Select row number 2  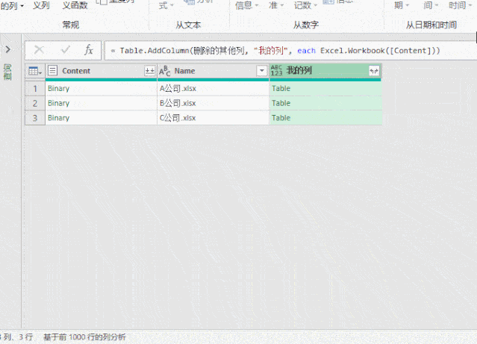pyautogui.click(x=35, y=104)
